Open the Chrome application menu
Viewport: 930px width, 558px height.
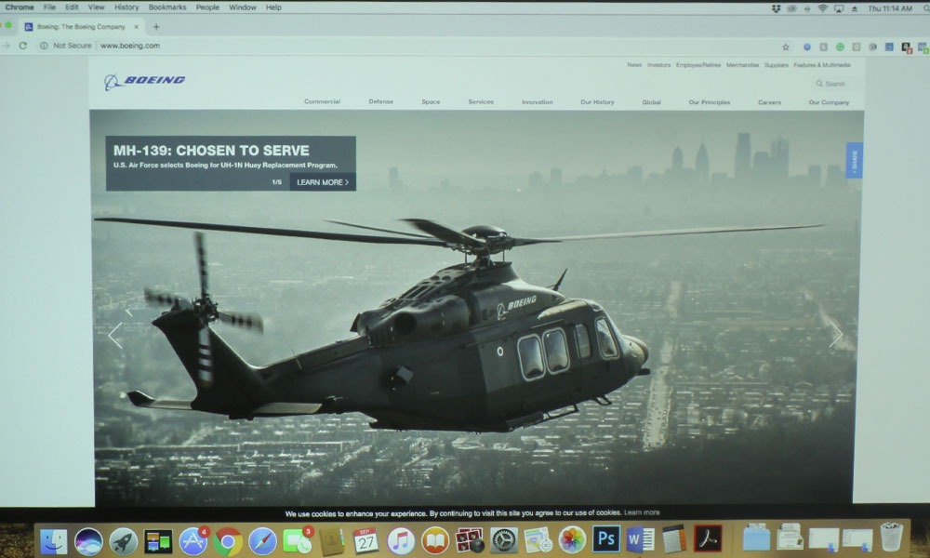point(20,7)
